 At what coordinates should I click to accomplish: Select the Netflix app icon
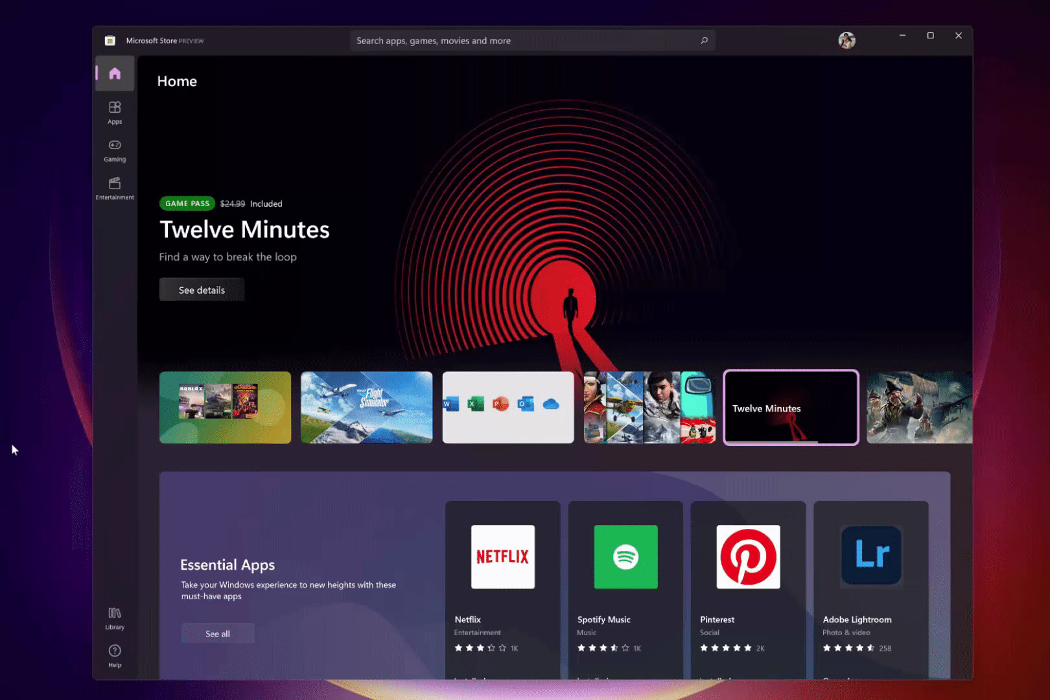(x=502, y=557)
